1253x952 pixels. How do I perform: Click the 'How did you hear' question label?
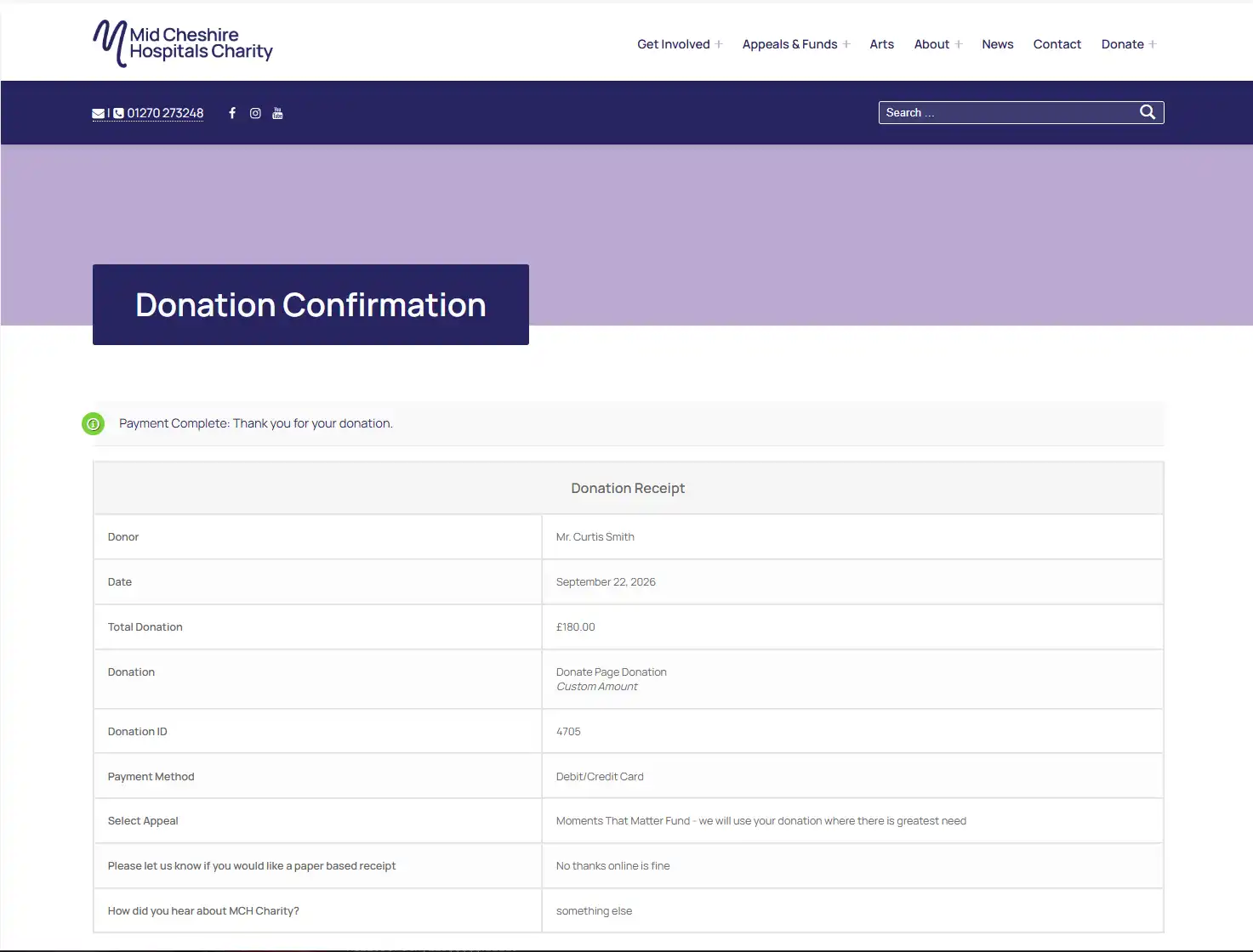[203, 911]
